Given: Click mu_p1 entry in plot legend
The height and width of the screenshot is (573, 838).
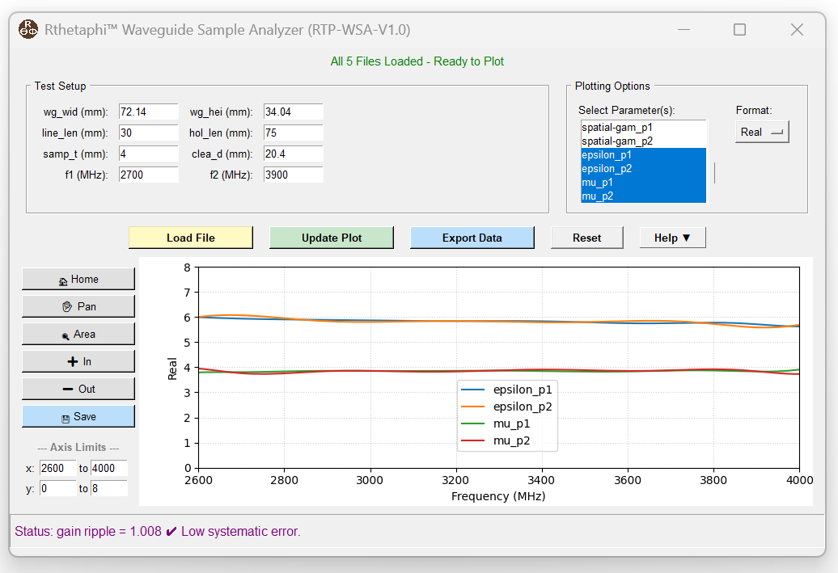Looking at the screenshot, I should click(495, 423).
